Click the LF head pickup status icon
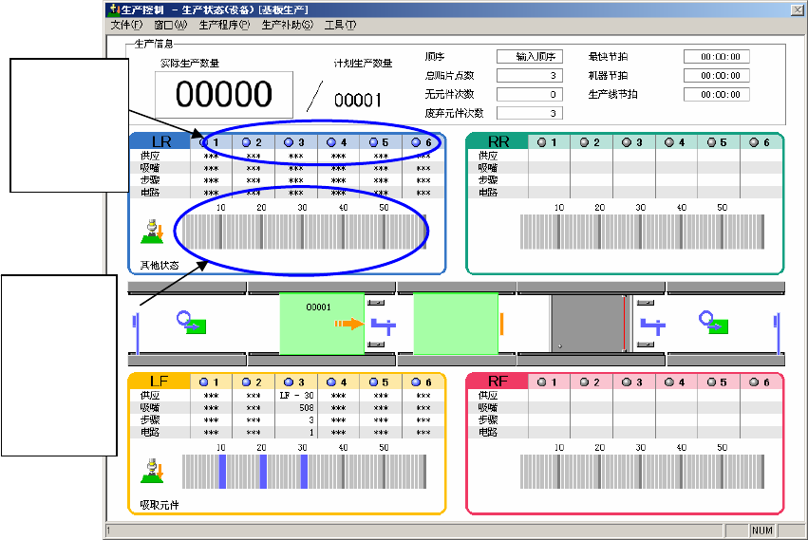This screenshot has height=540, width=808. [153, 471]
